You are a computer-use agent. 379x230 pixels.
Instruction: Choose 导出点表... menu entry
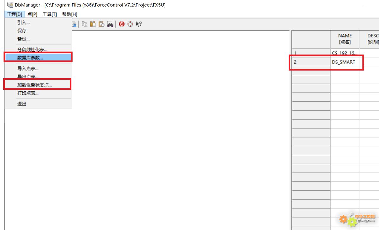coord(38,76)
